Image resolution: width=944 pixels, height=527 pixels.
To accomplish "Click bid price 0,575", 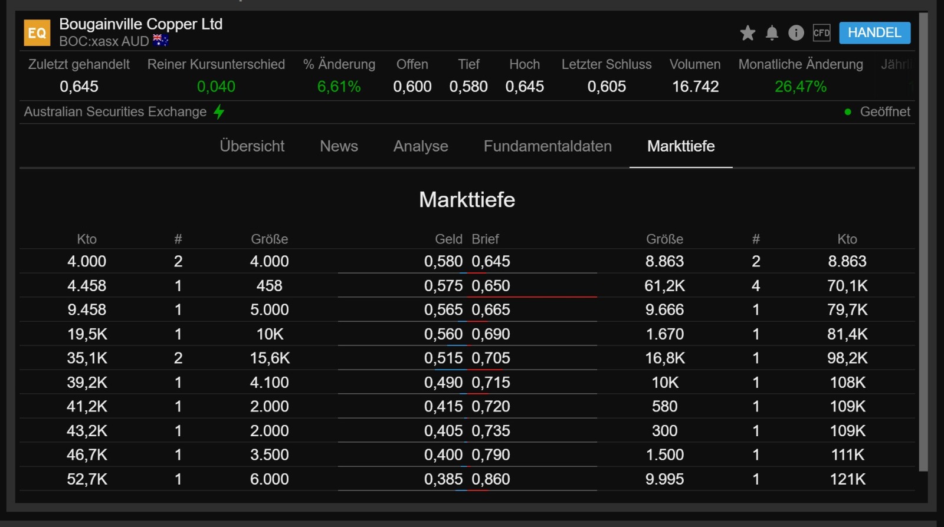I will point(443,286).
